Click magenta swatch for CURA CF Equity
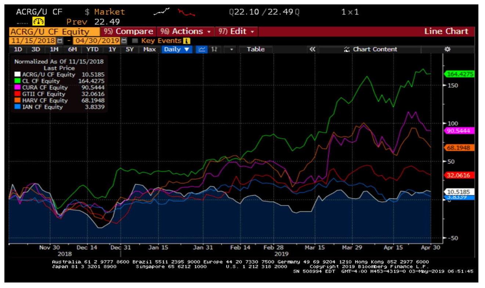 click(18, 87)
